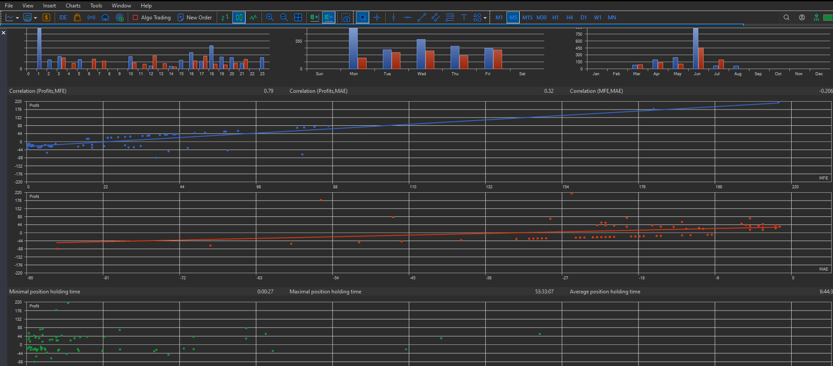
Task: Click the zoom out magnifier
Action: [284, 18]
